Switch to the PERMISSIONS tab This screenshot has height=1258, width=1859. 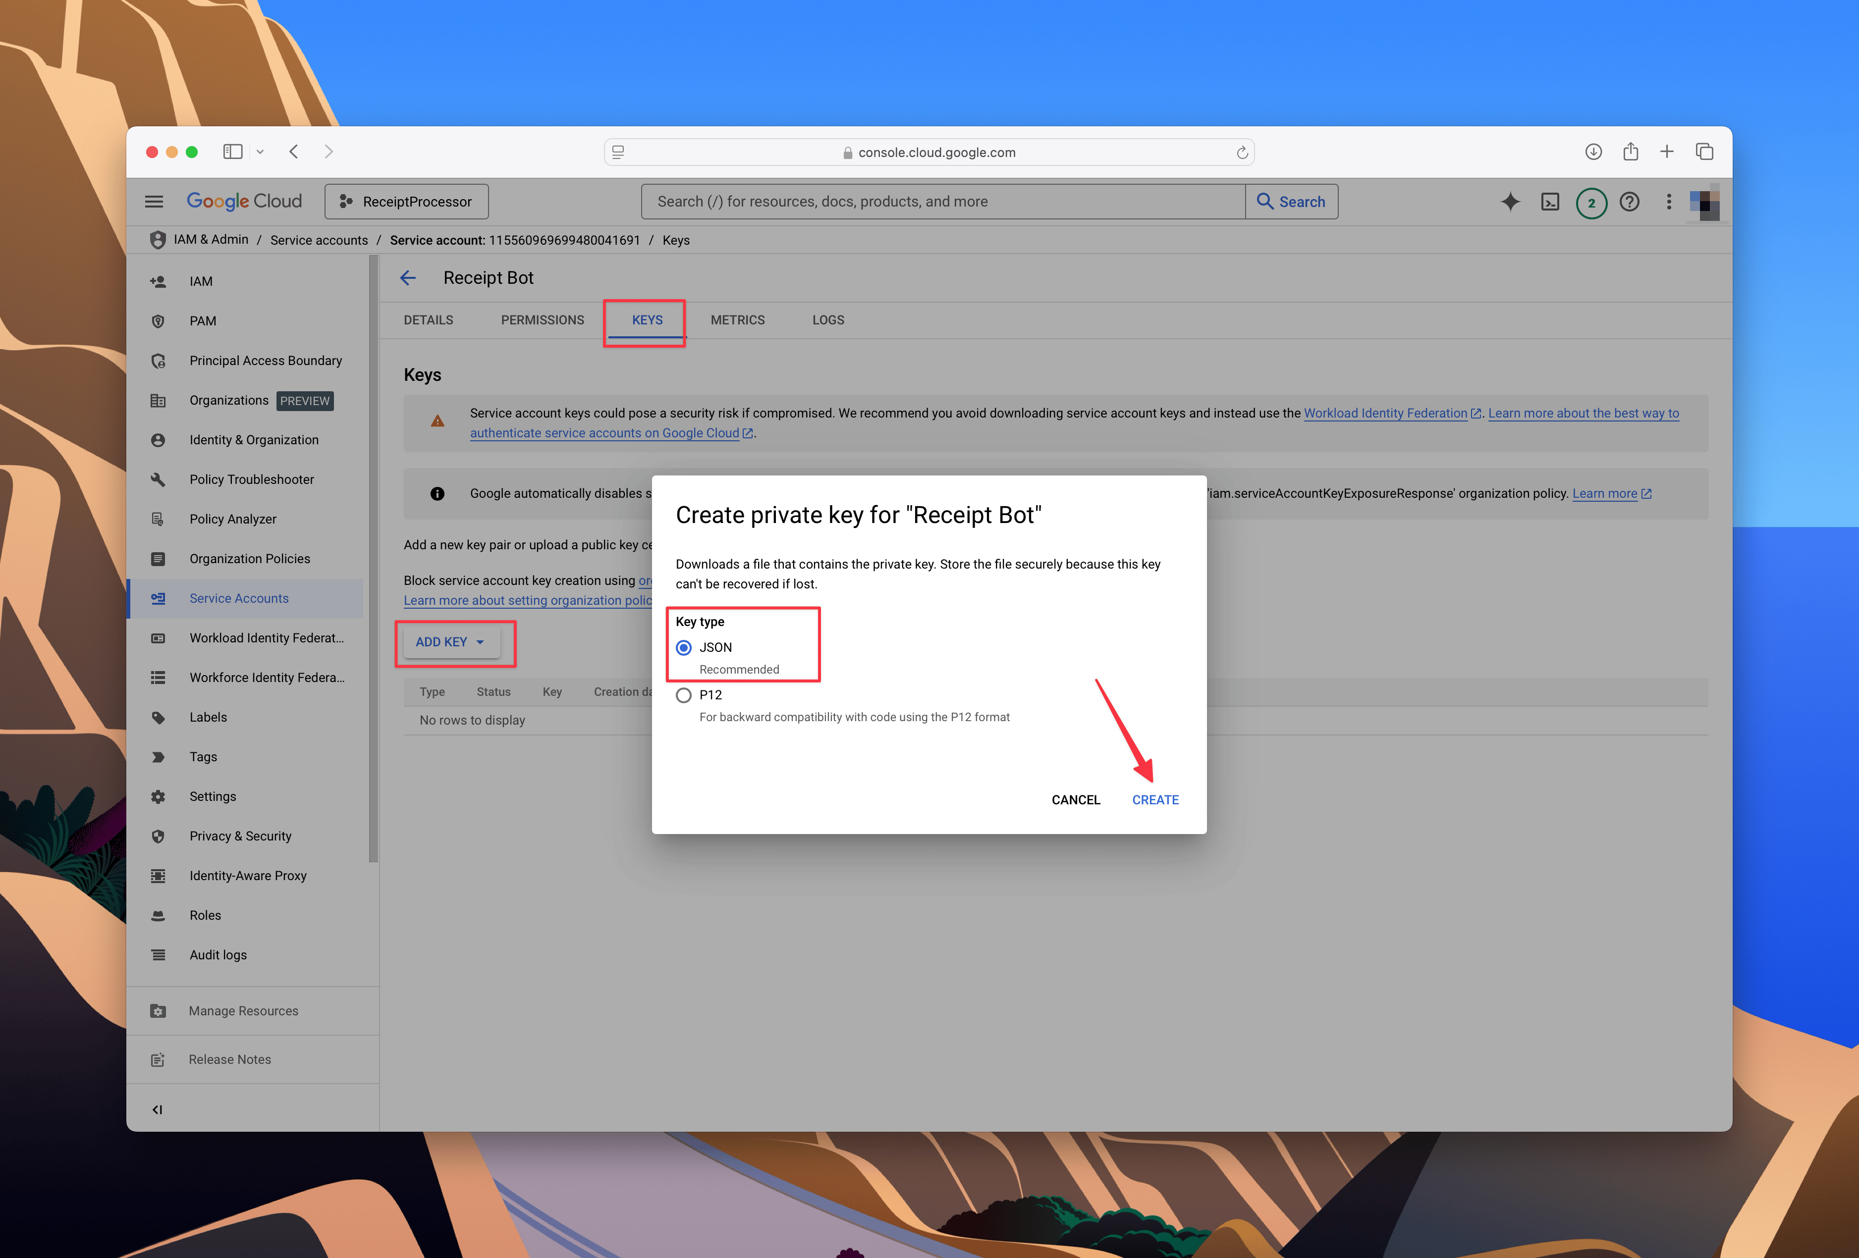click(543, 320)
